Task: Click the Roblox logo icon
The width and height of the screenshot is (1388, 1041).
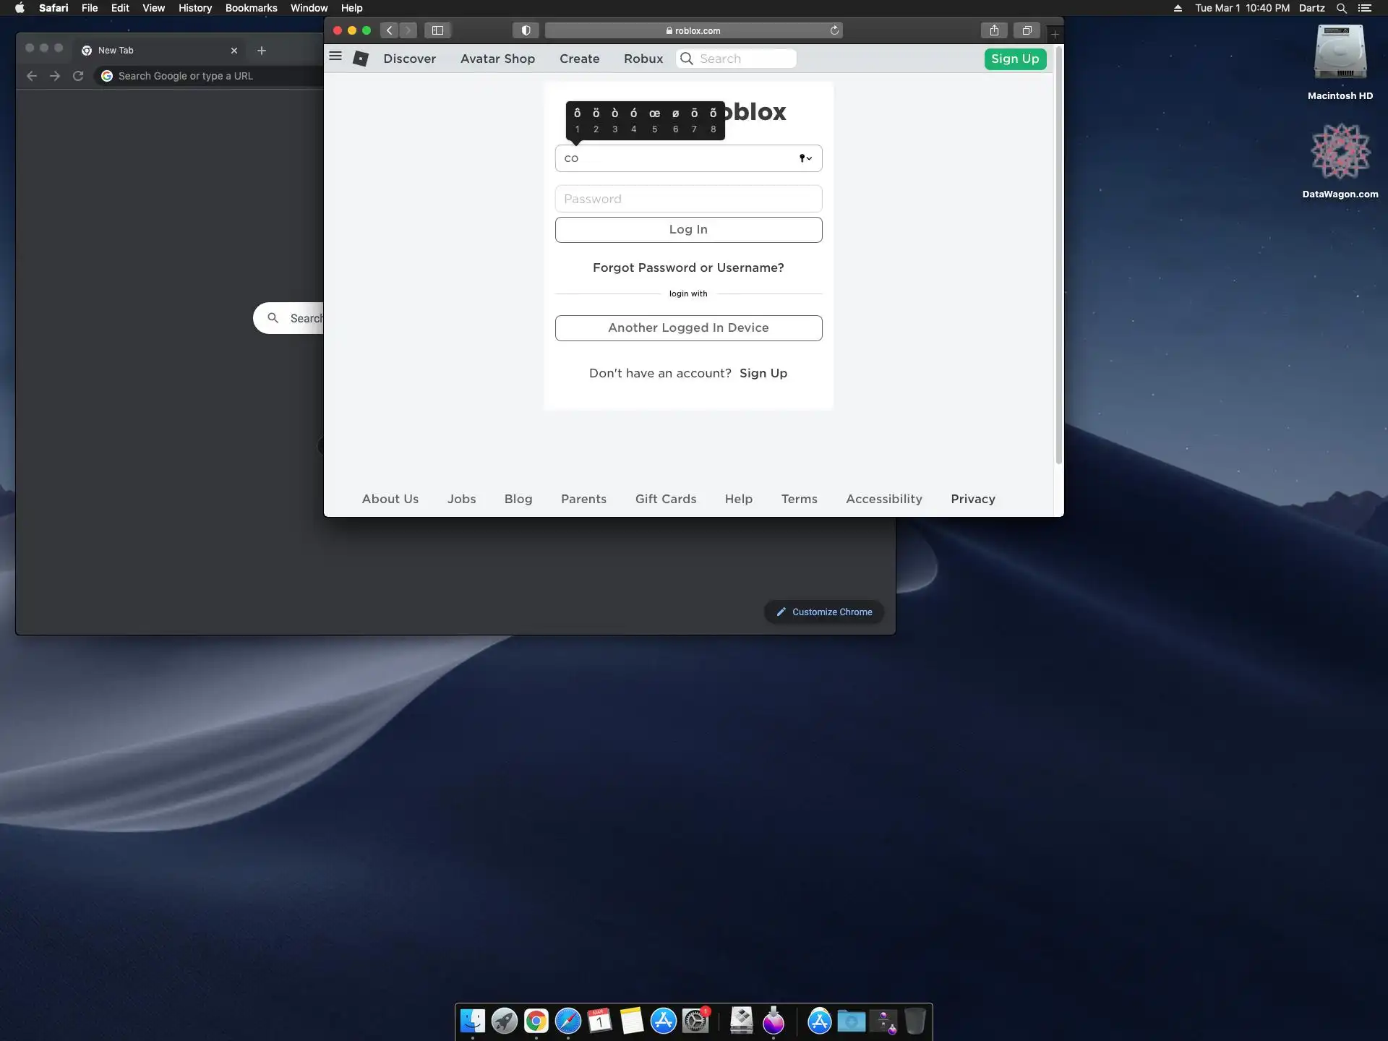Action: 361,59
